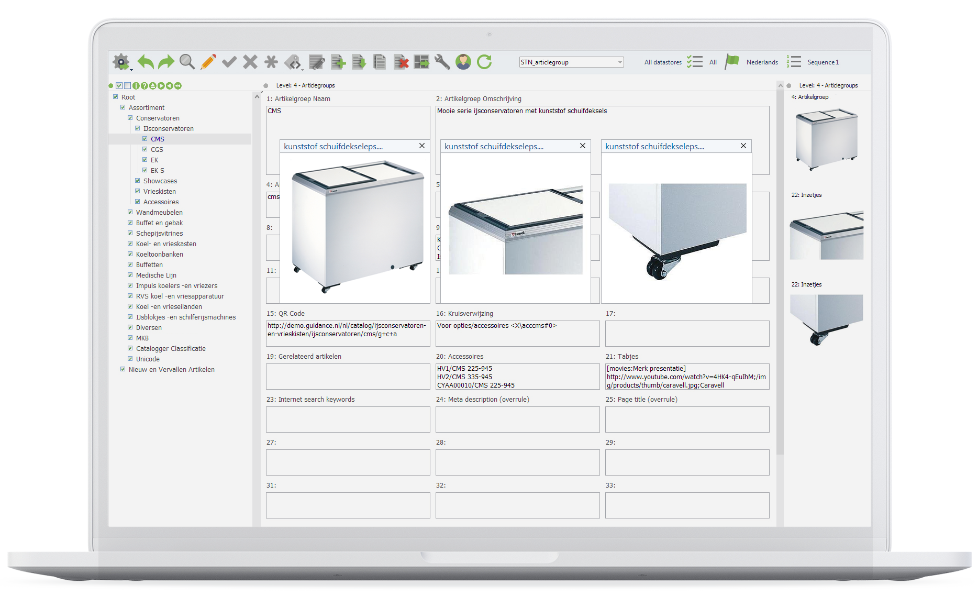Viewport: 978px width, 607px height.
Task: Open the caster wheel Inzetjes thumbnail
Action: tap(826, 320)
